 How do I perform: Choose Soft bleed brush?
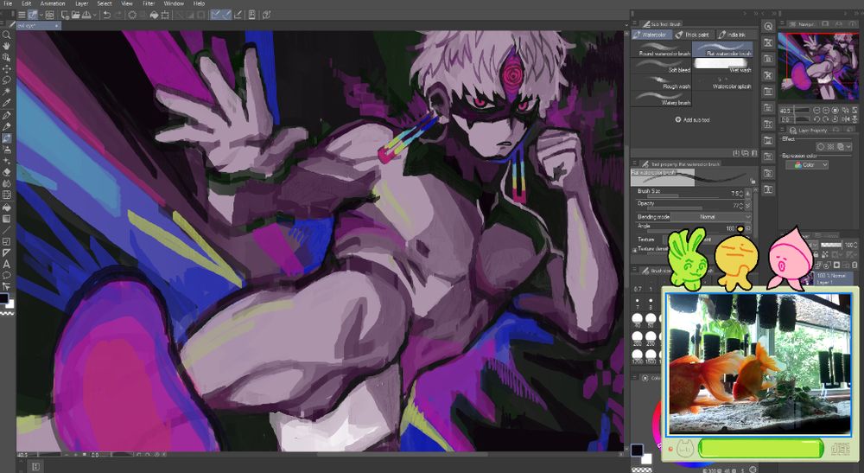point(661,65)
